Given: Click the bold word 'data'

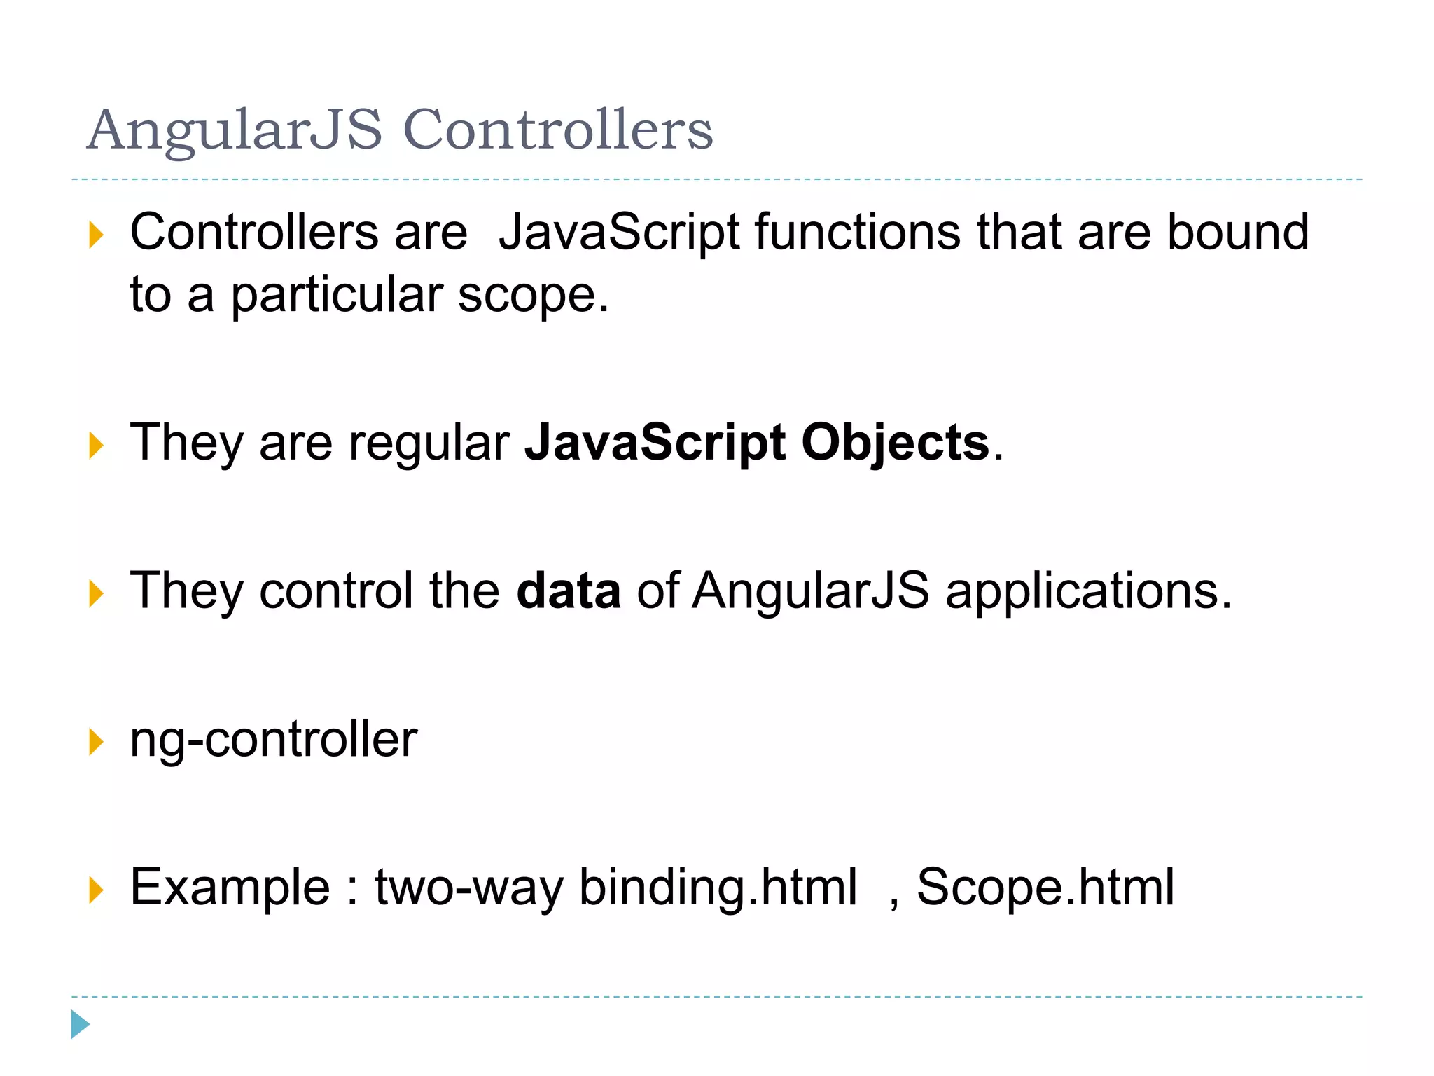Looking at the screenshot, I should (569, 591).
